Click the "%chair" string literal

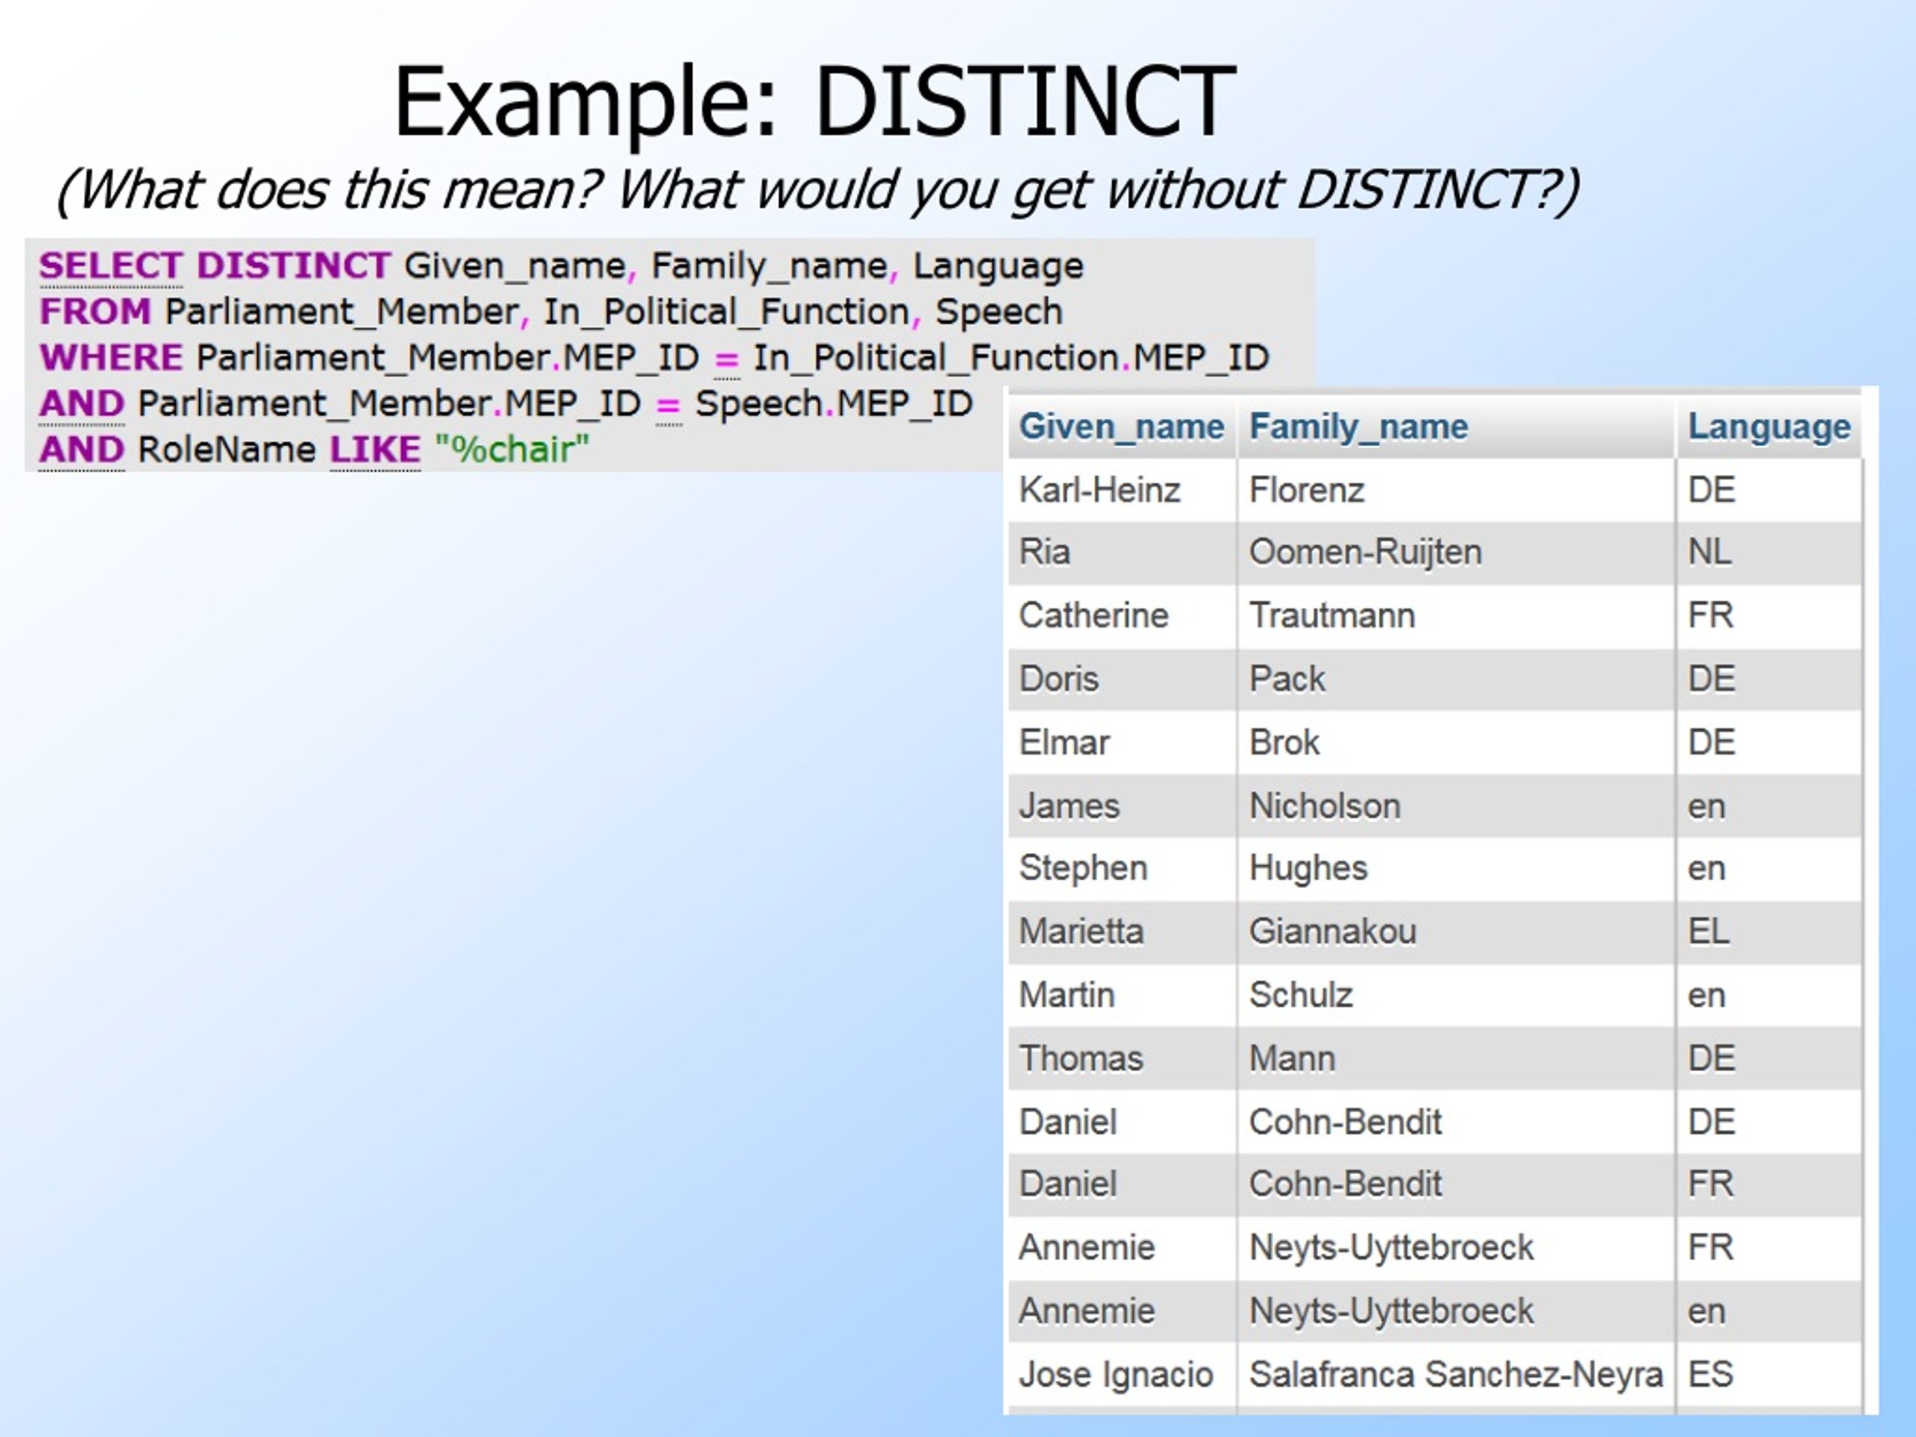512,450
